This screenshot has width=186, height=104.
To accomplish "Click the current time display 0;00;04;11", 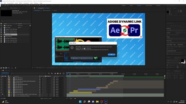I will point(5,73).
